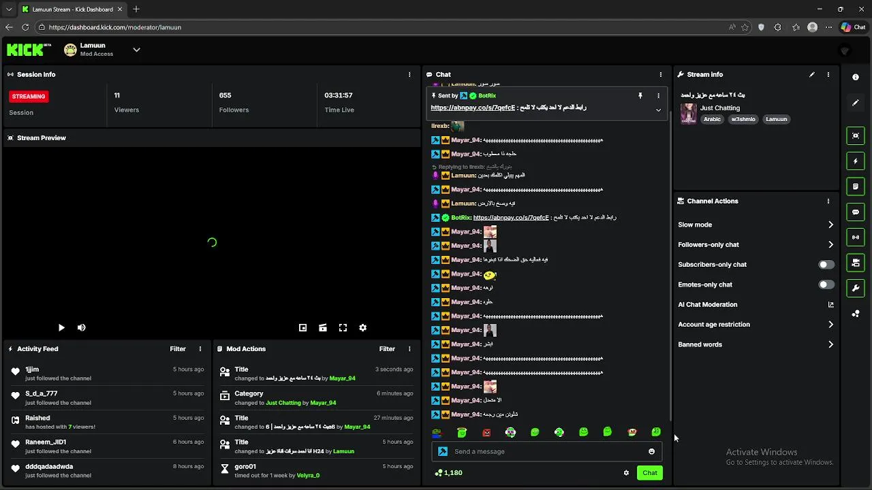Toggle the camera panels sidebar icon
The height and width of the screenshot is (490, 872).
coord(856,263)
